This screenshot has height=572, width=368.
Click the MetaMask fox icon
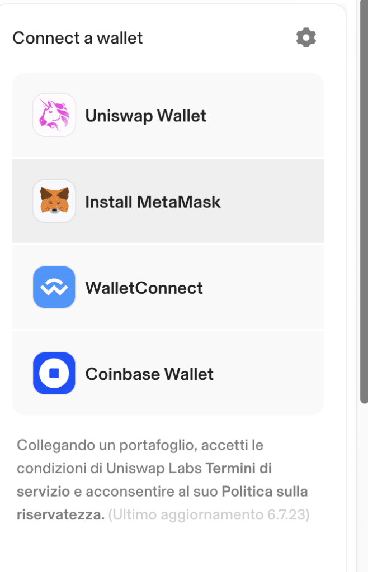point(54,201)
